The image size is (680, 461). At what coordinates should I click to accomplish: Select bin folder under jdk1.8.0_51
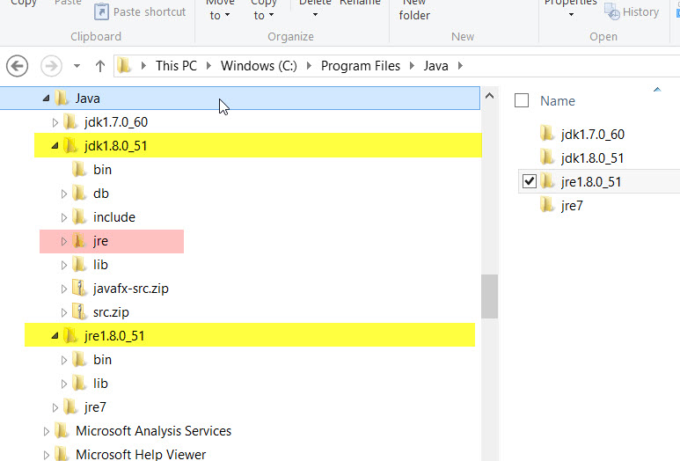point(102,170)
